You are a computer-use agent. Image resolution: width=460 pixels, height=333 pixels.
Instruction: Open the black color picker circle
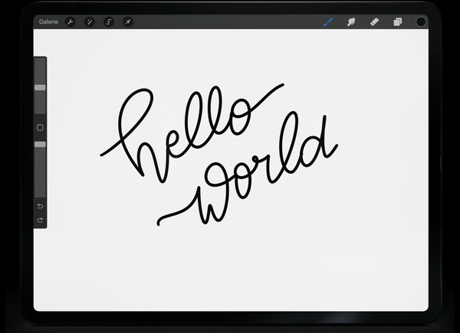tap(421, 21)
